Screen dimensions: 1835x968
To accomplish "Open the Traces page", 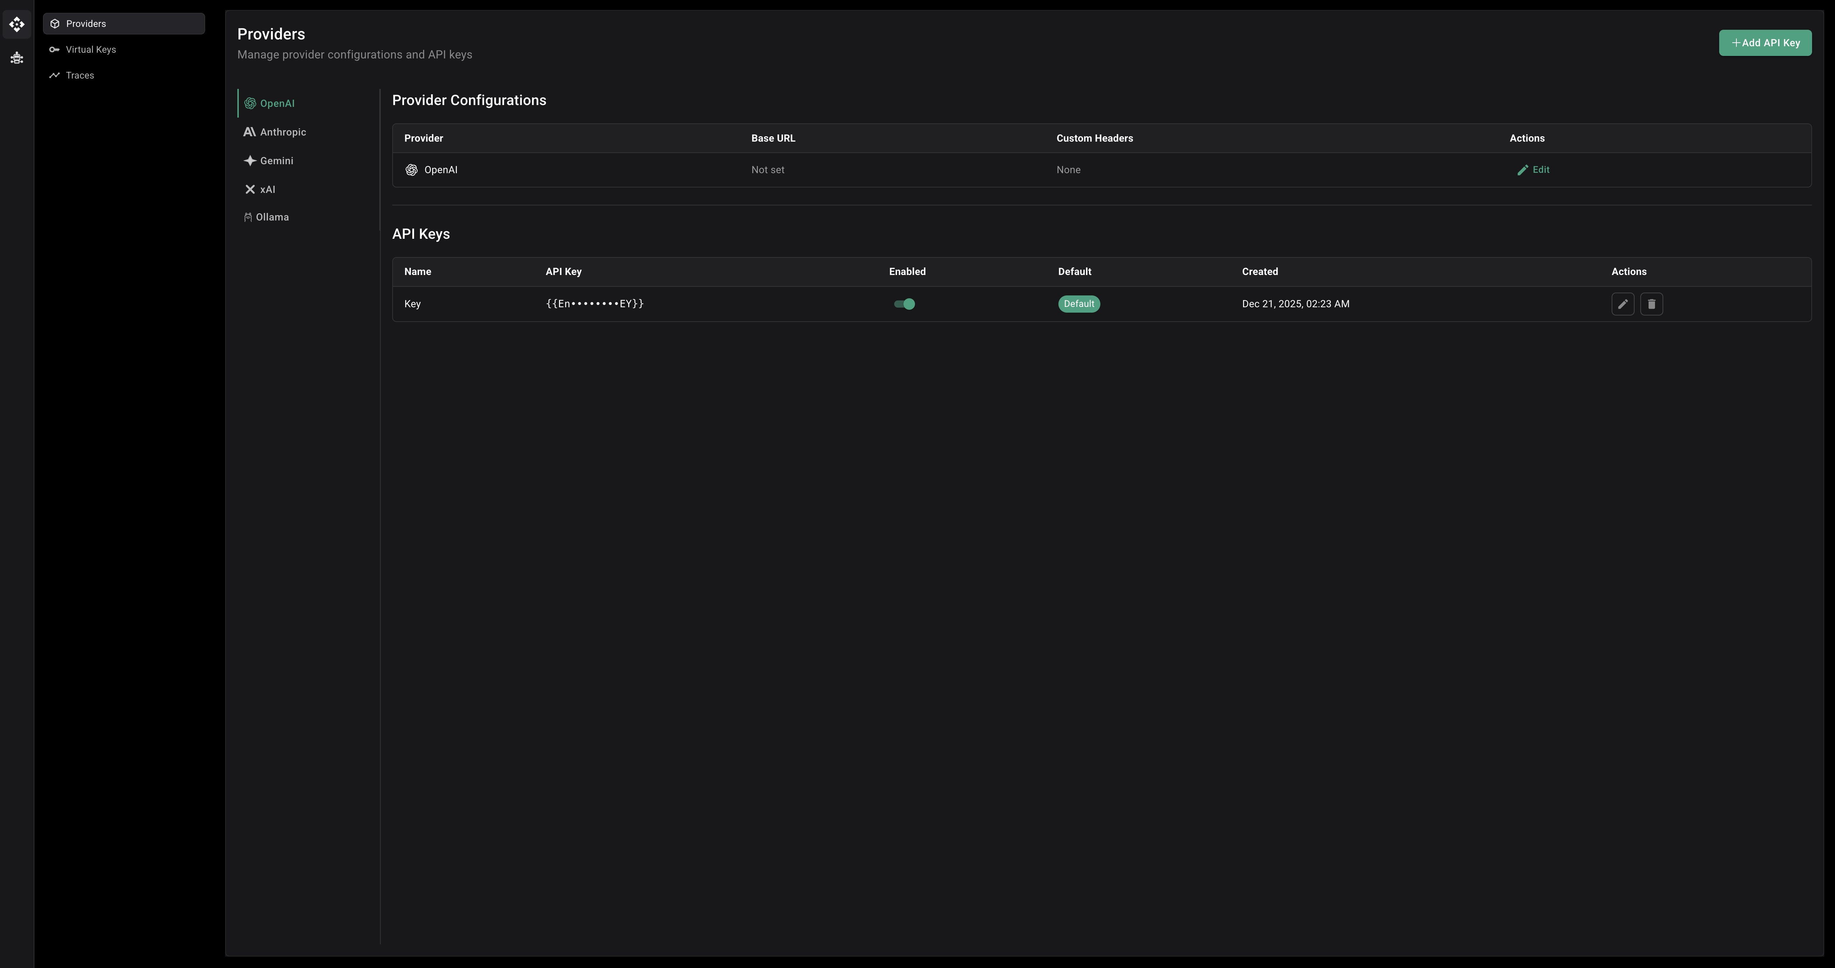I will coord(79,75).
